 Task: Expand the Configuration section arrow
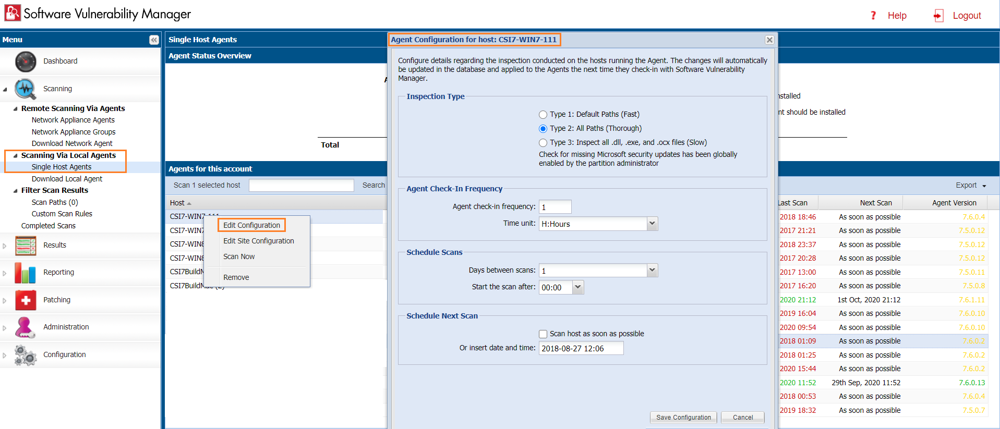[5, 356]
